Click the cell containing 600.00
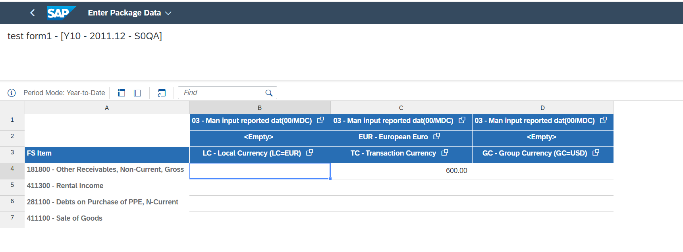Image resolution: width=683 pixels, height=252 pixels. [x=401, y=171]
